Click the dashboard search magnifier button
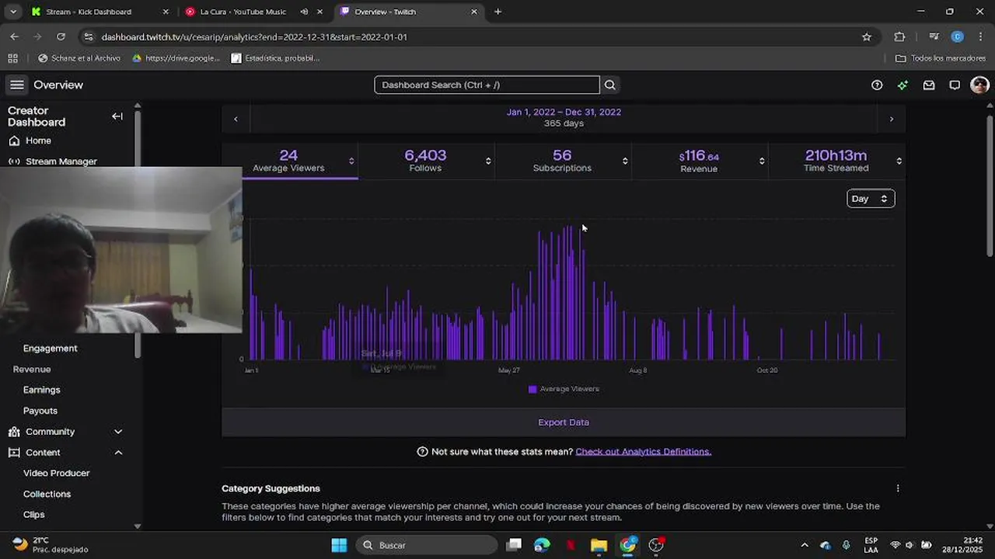The height and width of the screenshot is (559, 995). [x=610, y=85]
